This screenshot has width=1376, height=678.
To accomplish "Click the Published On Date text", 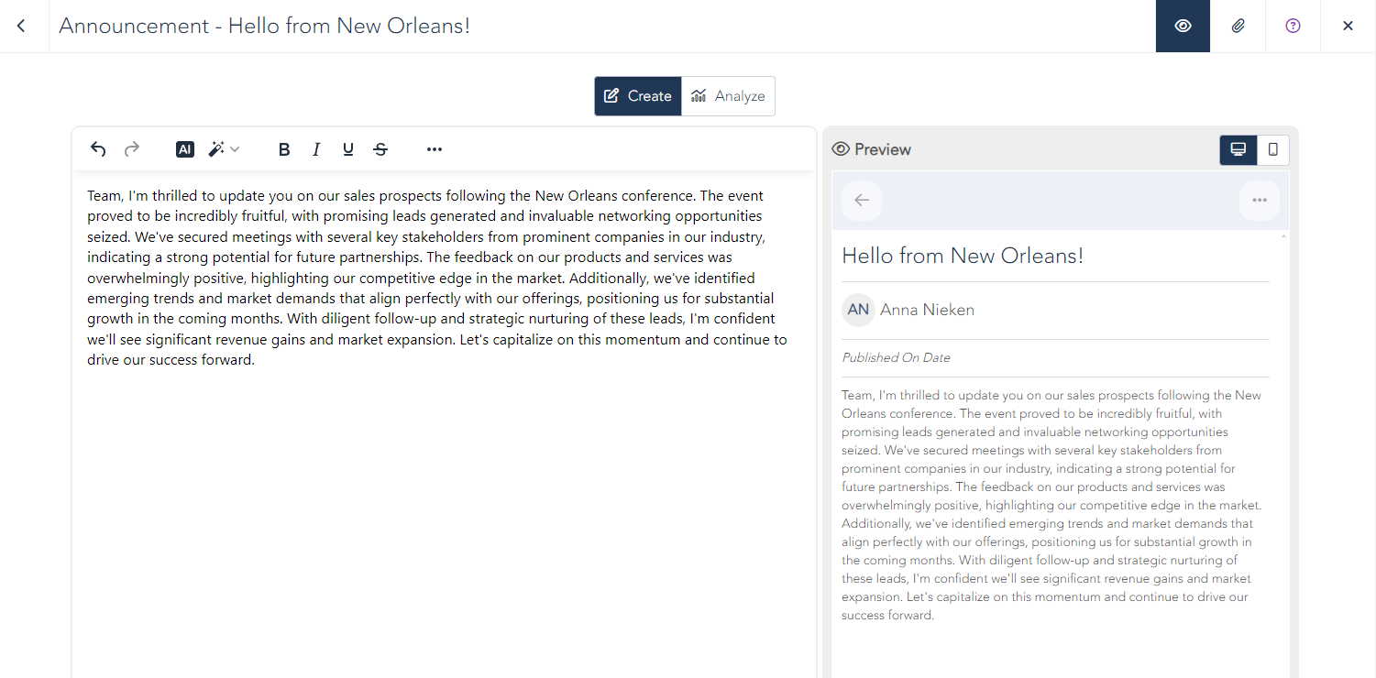I will click(x=897, y=358).
